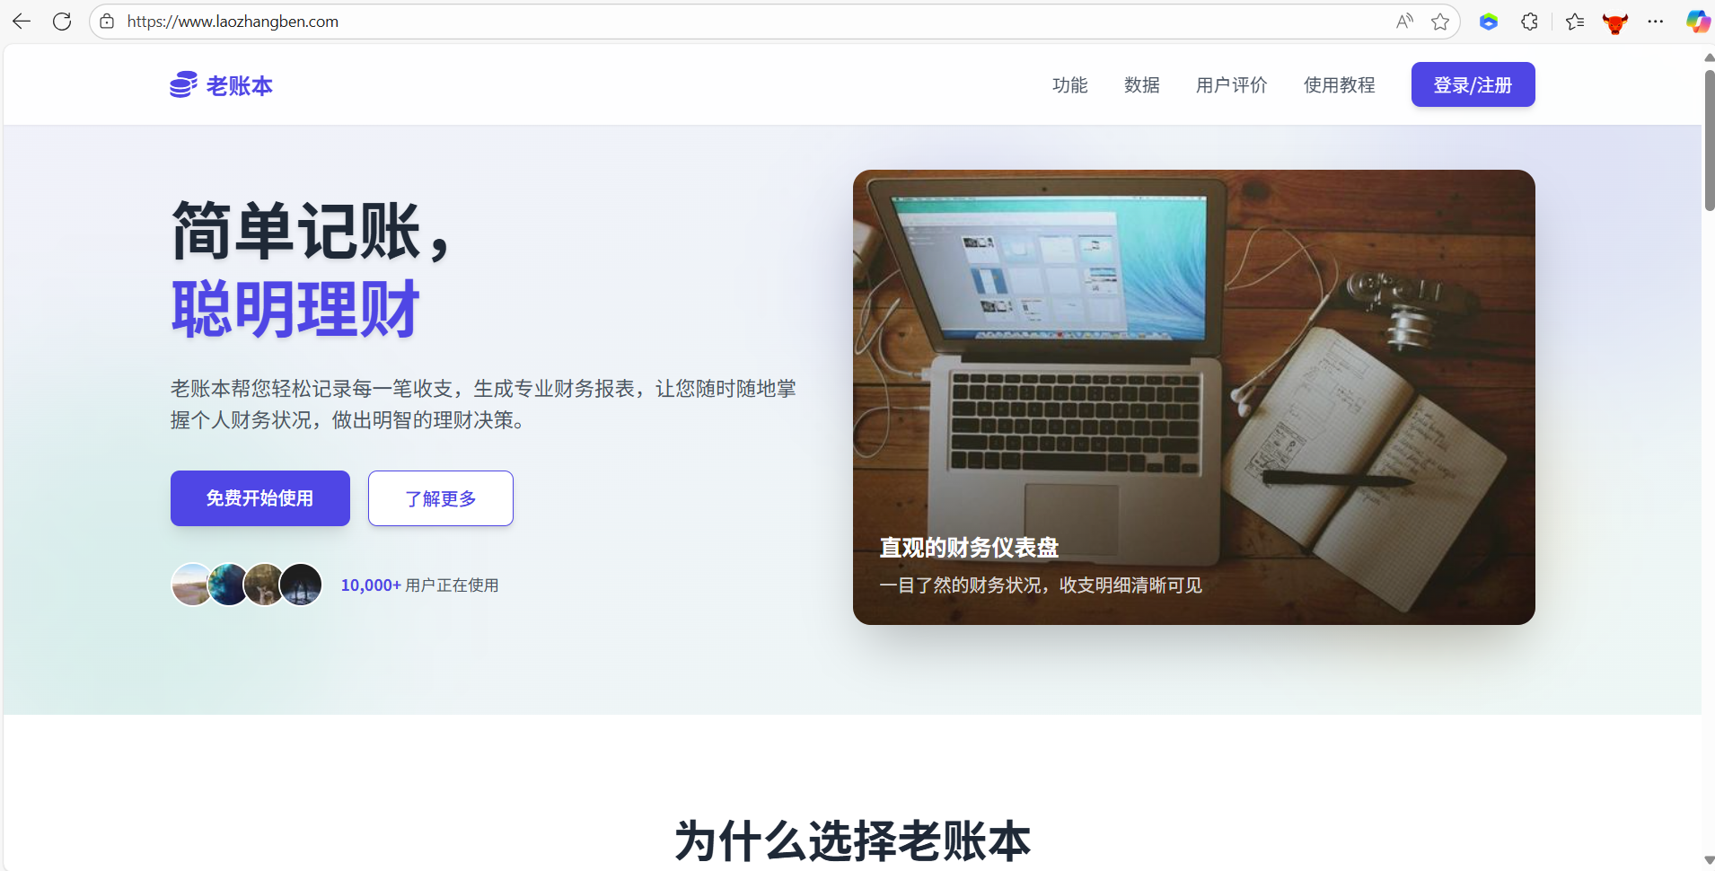Screen dimensions: 1715x871
Task: Open the read aloud icon in address bar
Action: tap(1405, 22)
